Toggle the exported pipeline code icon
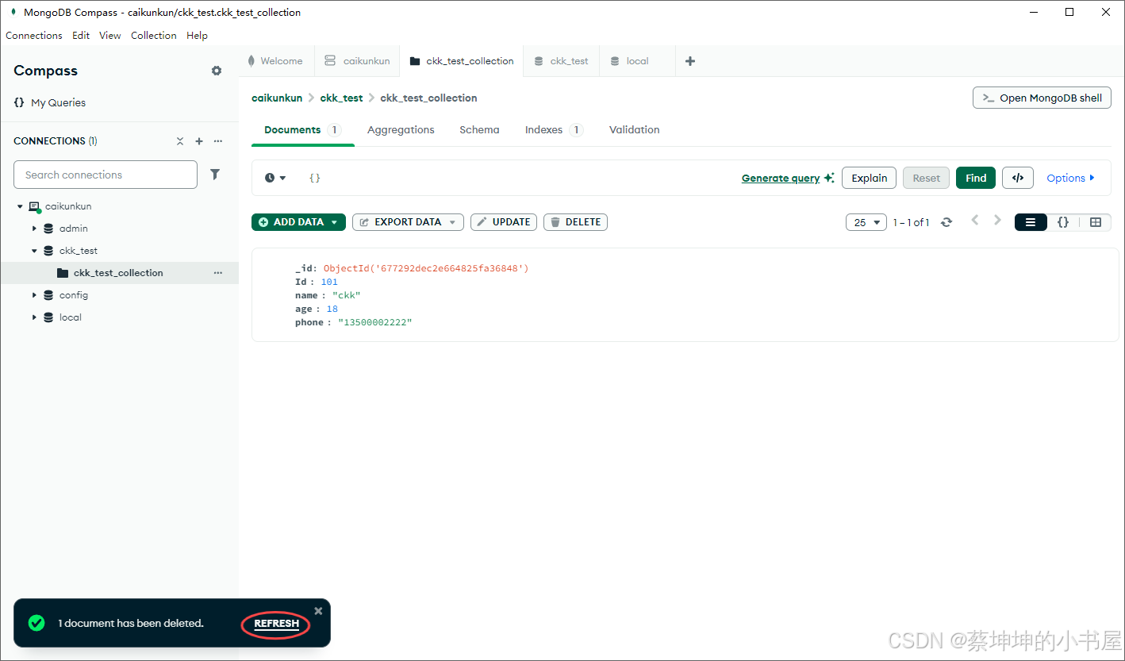 click(1018, 178)
